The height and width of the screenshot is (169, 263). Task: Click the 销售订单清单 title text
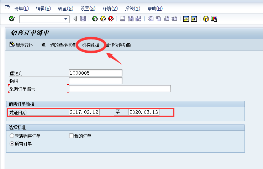coord(30,33)
